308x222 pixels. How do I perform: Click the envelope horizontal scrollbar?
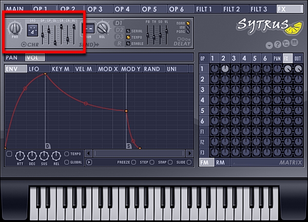pyautogui.click(x=139, y=153)
